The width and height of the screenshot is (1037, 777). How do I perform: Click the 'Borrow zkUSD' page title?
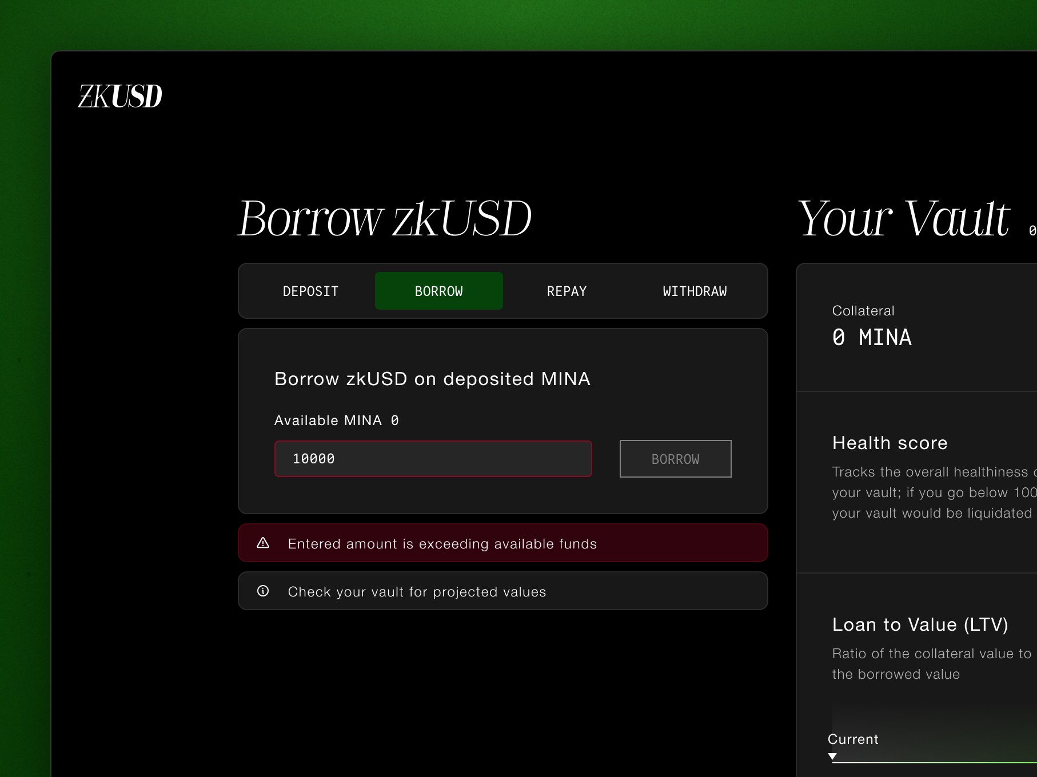(x=385, y=219)
